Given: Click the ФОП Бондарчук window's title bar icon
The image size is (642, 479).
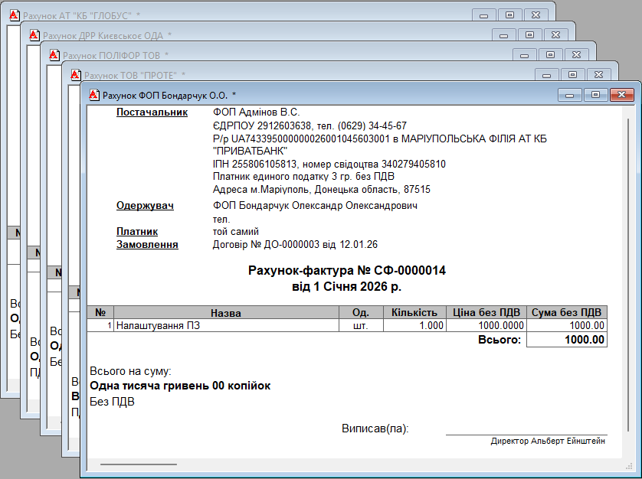Looking at the screenshot, I should [95, 95].
